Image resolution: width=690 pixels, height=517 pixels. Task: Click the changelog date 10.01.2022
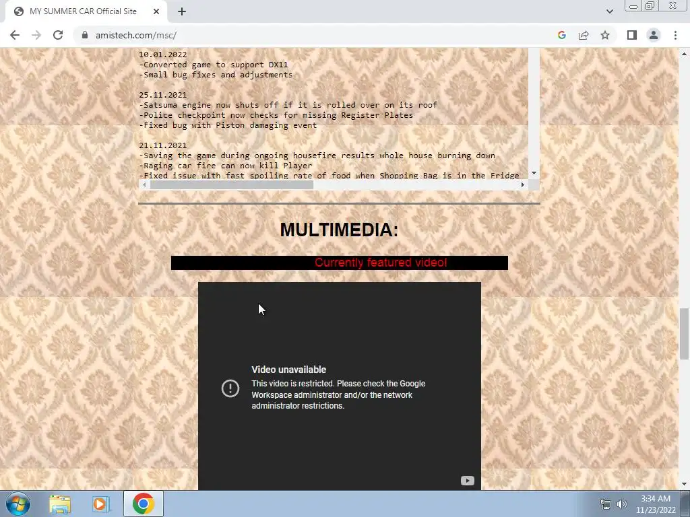coord(163,55)
